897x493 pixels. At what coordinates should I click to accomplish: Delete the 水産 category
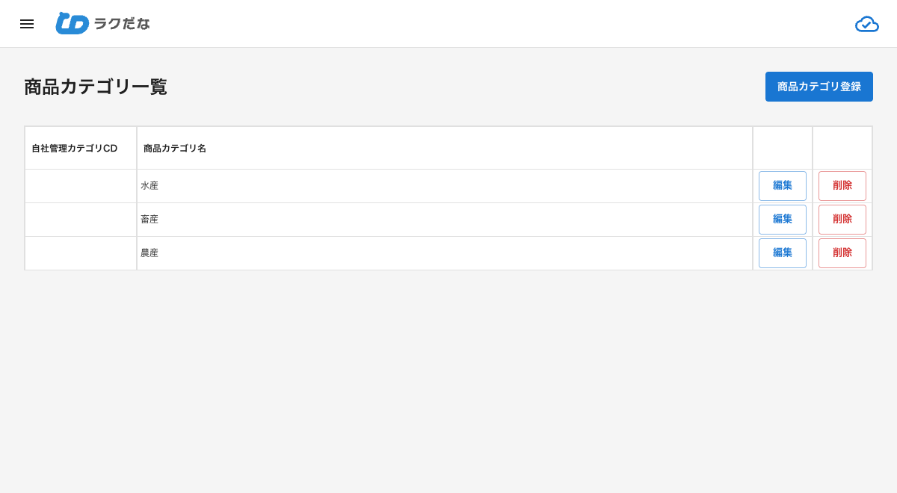842,186
